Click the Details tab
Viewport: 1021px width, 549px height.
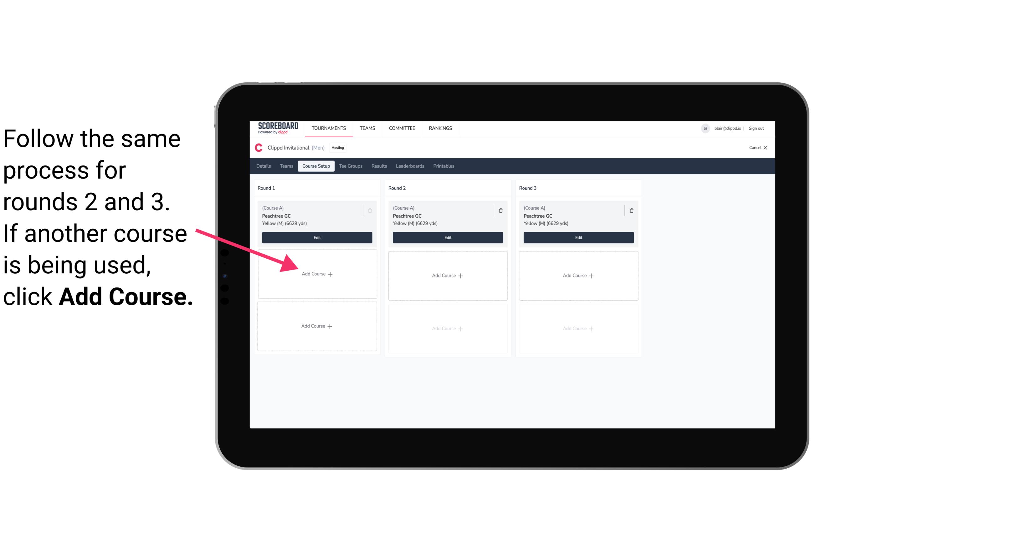pyautogui.click(x=265, y=166)
